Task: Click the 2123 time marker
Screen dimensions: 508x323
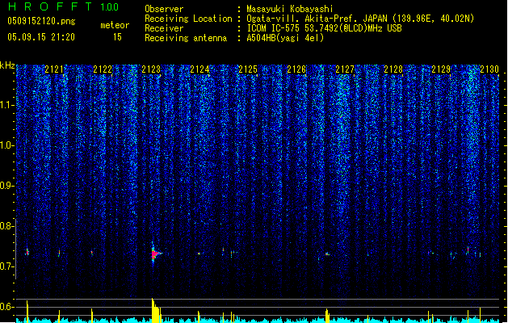Action: tap(151, 69)
